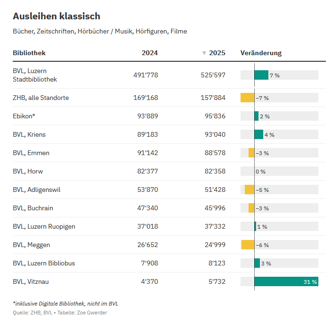Viewport: 333px width, 322px height.
Task: Click the yellow −7 % bar for ZHB
Action: (247, 98)
